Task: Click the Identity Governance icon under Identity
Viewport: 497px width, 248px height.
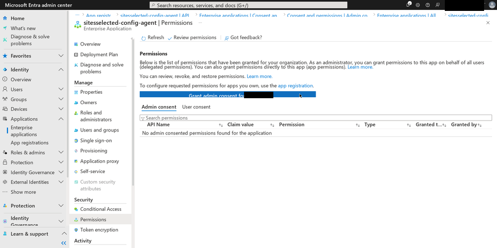Action: click(5, 172)
